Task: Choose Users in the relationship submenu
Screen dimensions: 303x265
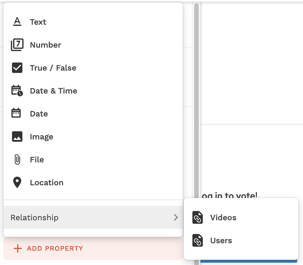Action: [x=221, y=240]
